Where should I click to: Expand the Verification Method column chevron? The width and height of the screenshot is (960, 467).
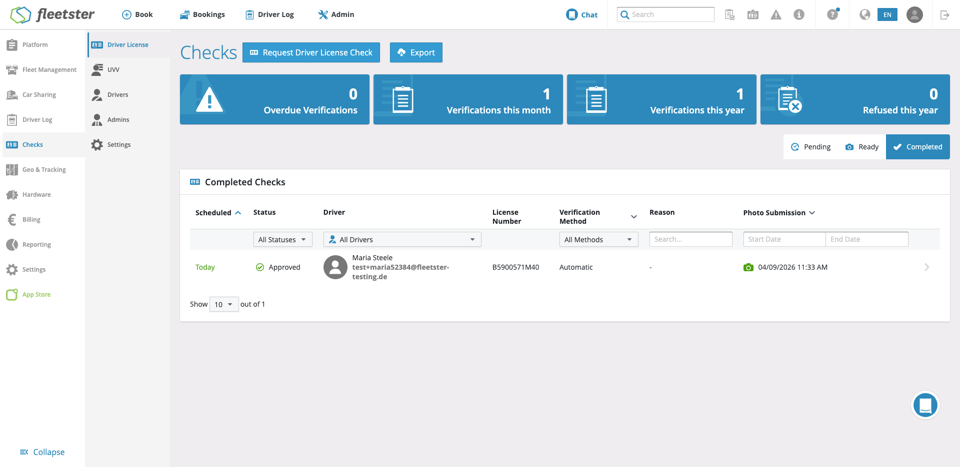click(x=634, y=217)
